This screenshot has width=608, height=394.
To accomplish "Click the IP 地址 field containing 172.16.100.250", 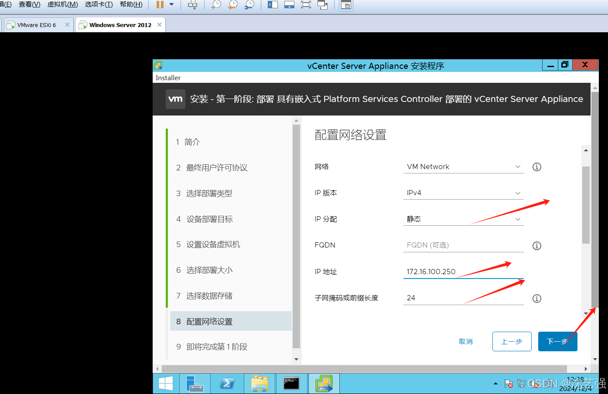I will [463, 272].
